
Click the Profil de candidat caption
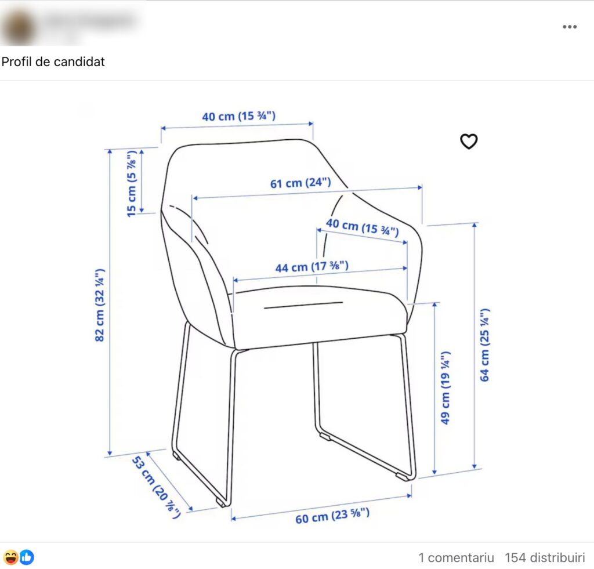(x=53, y=61)
